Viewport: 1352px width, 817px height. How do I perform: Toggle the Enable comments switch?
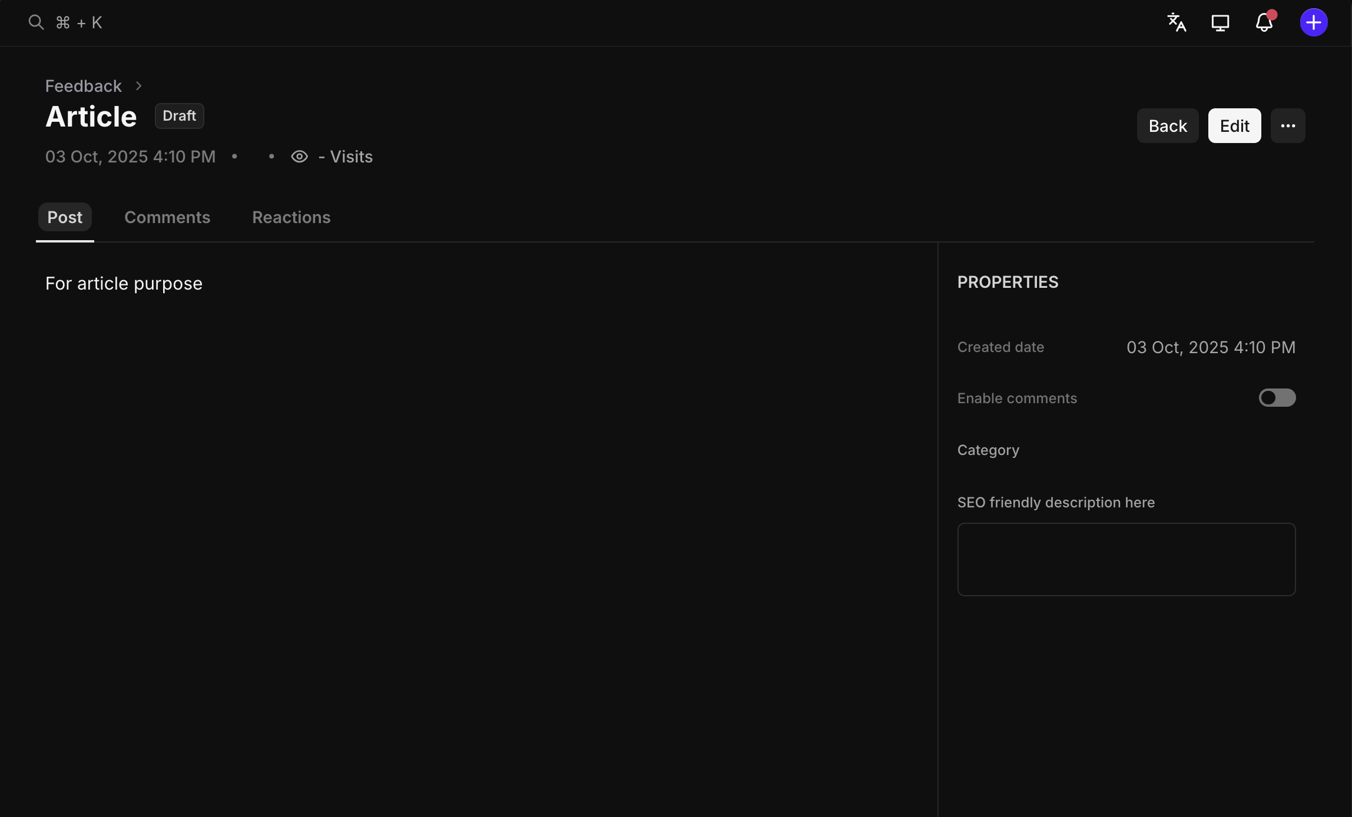(1277, 398)
